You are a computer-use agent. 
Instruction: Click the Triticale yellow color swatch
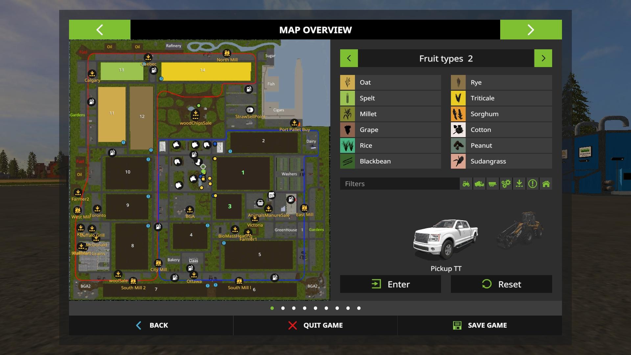[458, 98]
